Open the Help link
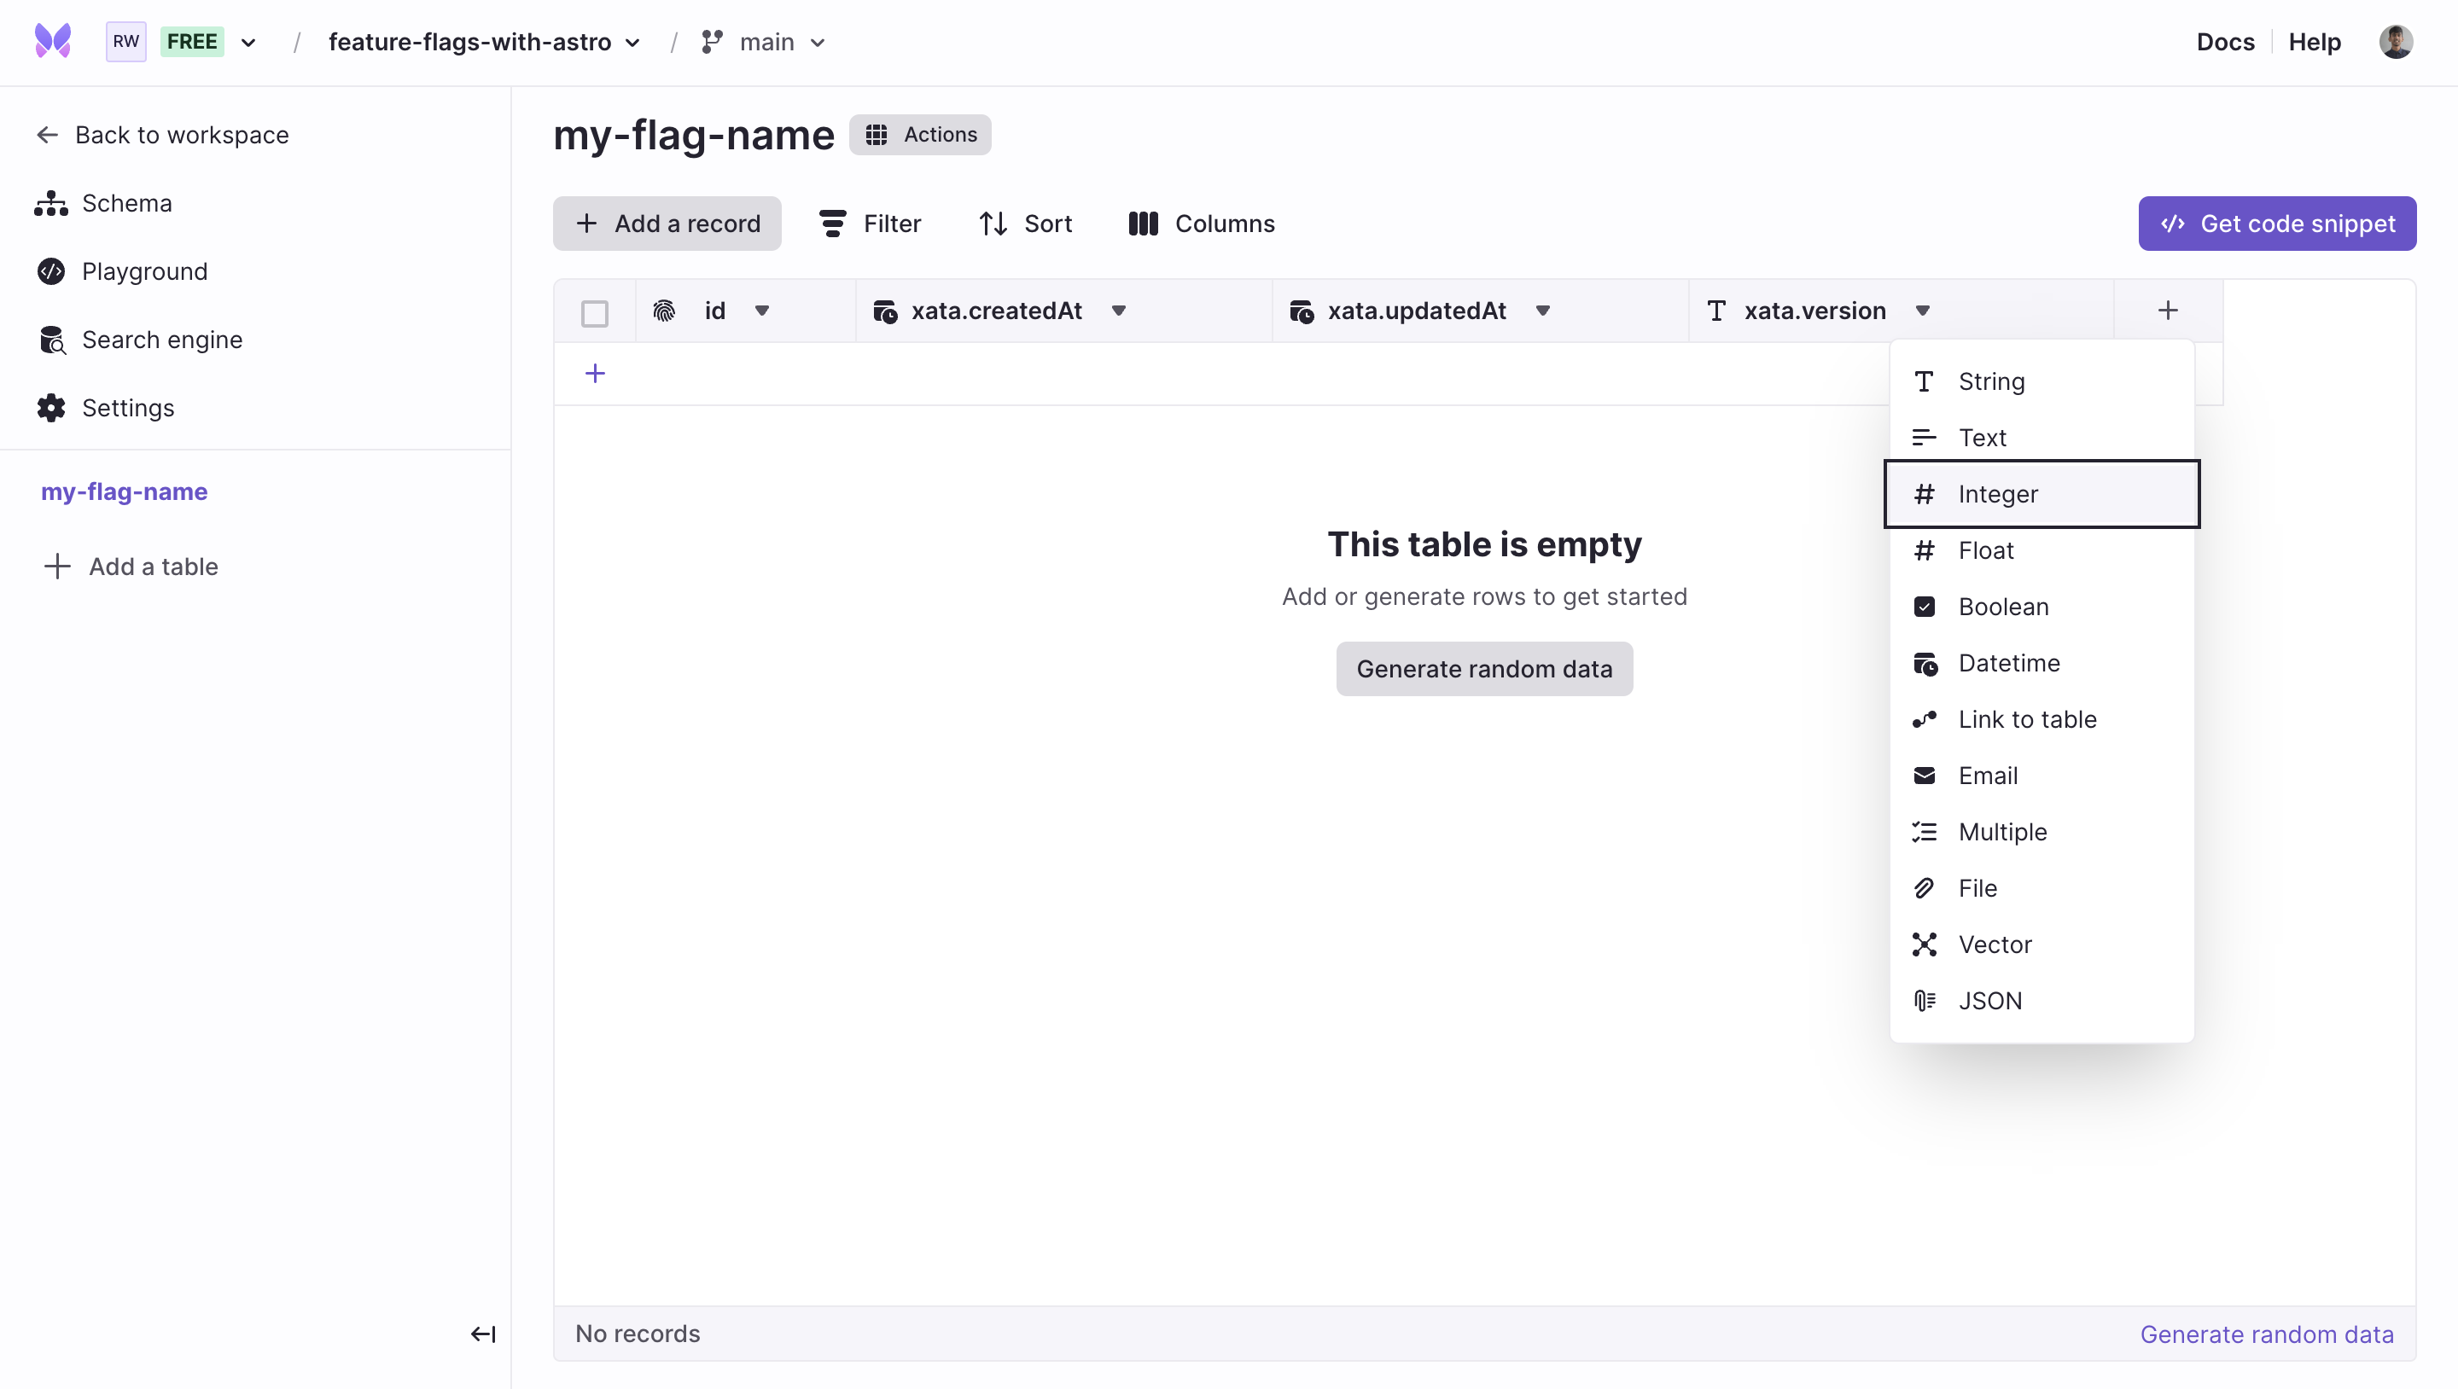Viewport: 2458px width, 1389px height. coord(2314,42)
